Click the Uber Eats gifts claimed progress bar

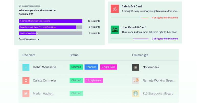[130, 39]
